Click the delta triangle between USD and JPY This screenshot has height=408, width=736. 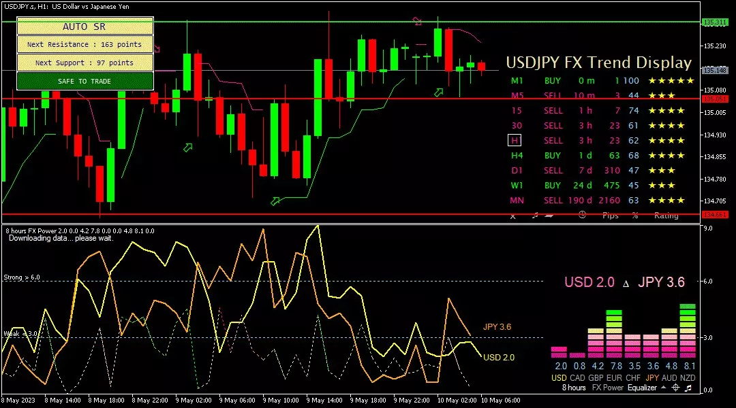click(626, 284)
